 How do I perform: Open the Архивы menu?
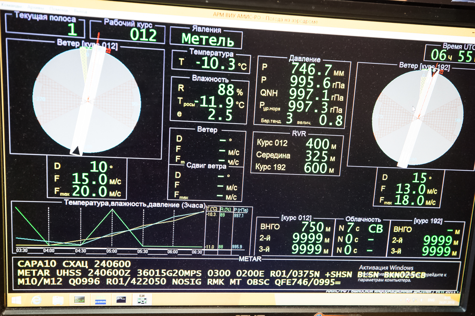(x=35, y=7)
